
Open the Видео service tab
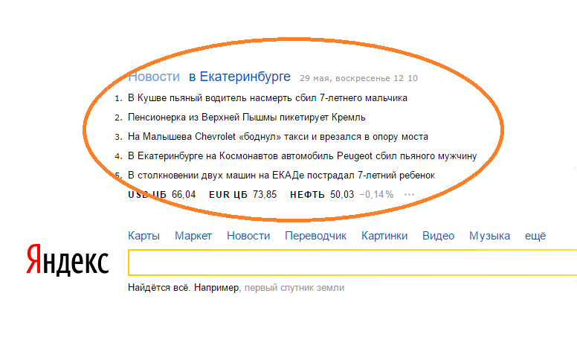click(x=438, y=236)
